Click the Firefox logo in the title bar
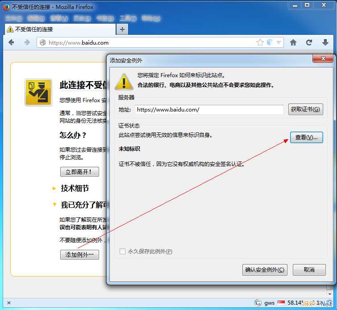 pyautogui.click(x=6, y=7)
